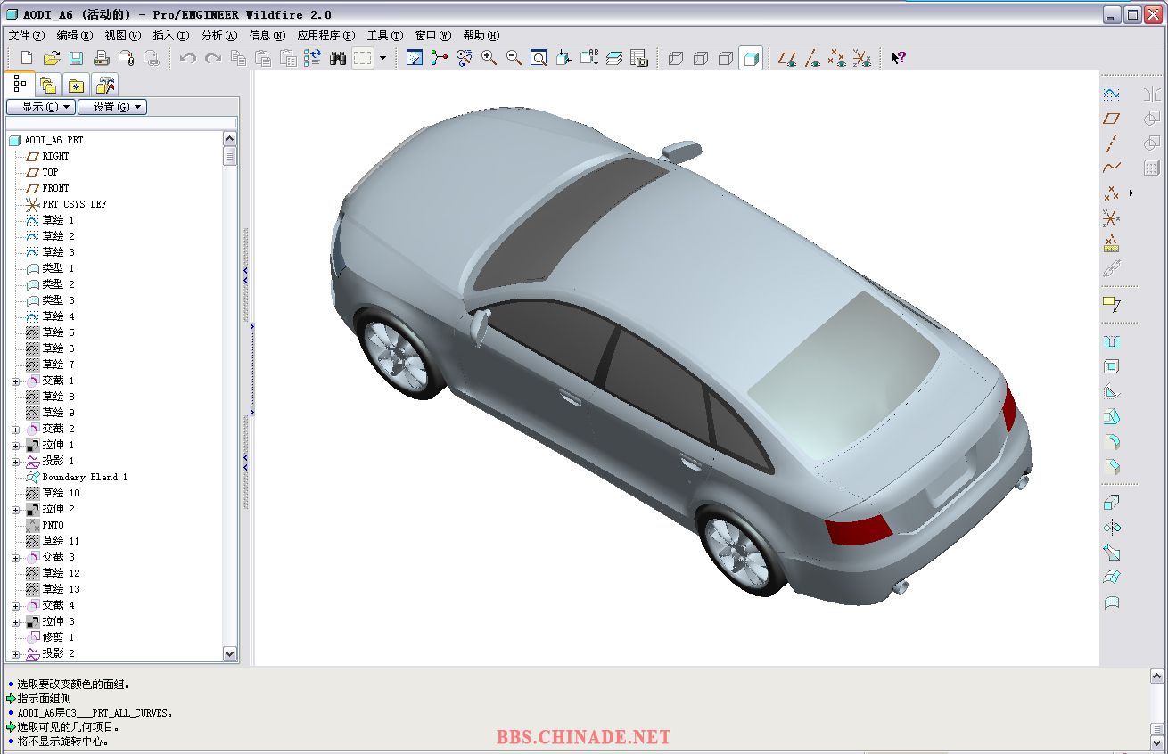Refit the model to the screen
1168x754 pixels.
[x=539, y=58]
